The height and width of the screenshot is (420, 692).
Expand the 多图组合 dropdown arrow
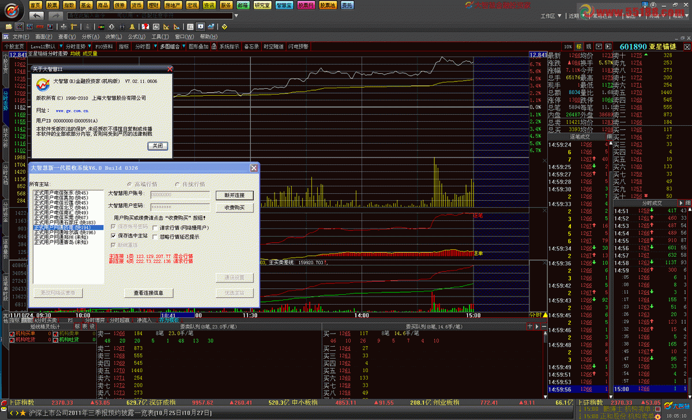(183, 46)
